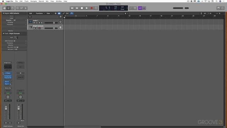
Task: Open the Mixer from the toolbar
Action: point(22,8)
